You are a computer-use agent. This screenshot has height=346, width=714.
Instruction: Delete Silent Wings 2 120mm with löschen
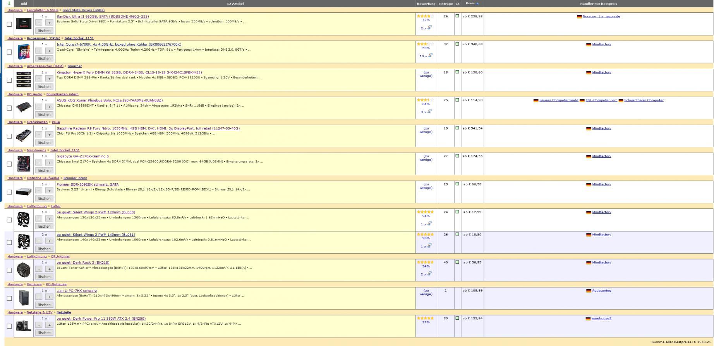click(x=44, y=227)
